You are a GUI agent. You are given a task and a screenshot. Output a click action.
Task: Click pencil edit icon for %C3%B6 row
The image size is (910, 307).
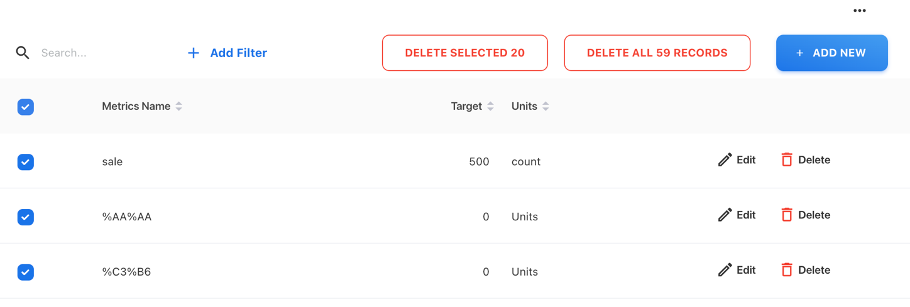725,271
